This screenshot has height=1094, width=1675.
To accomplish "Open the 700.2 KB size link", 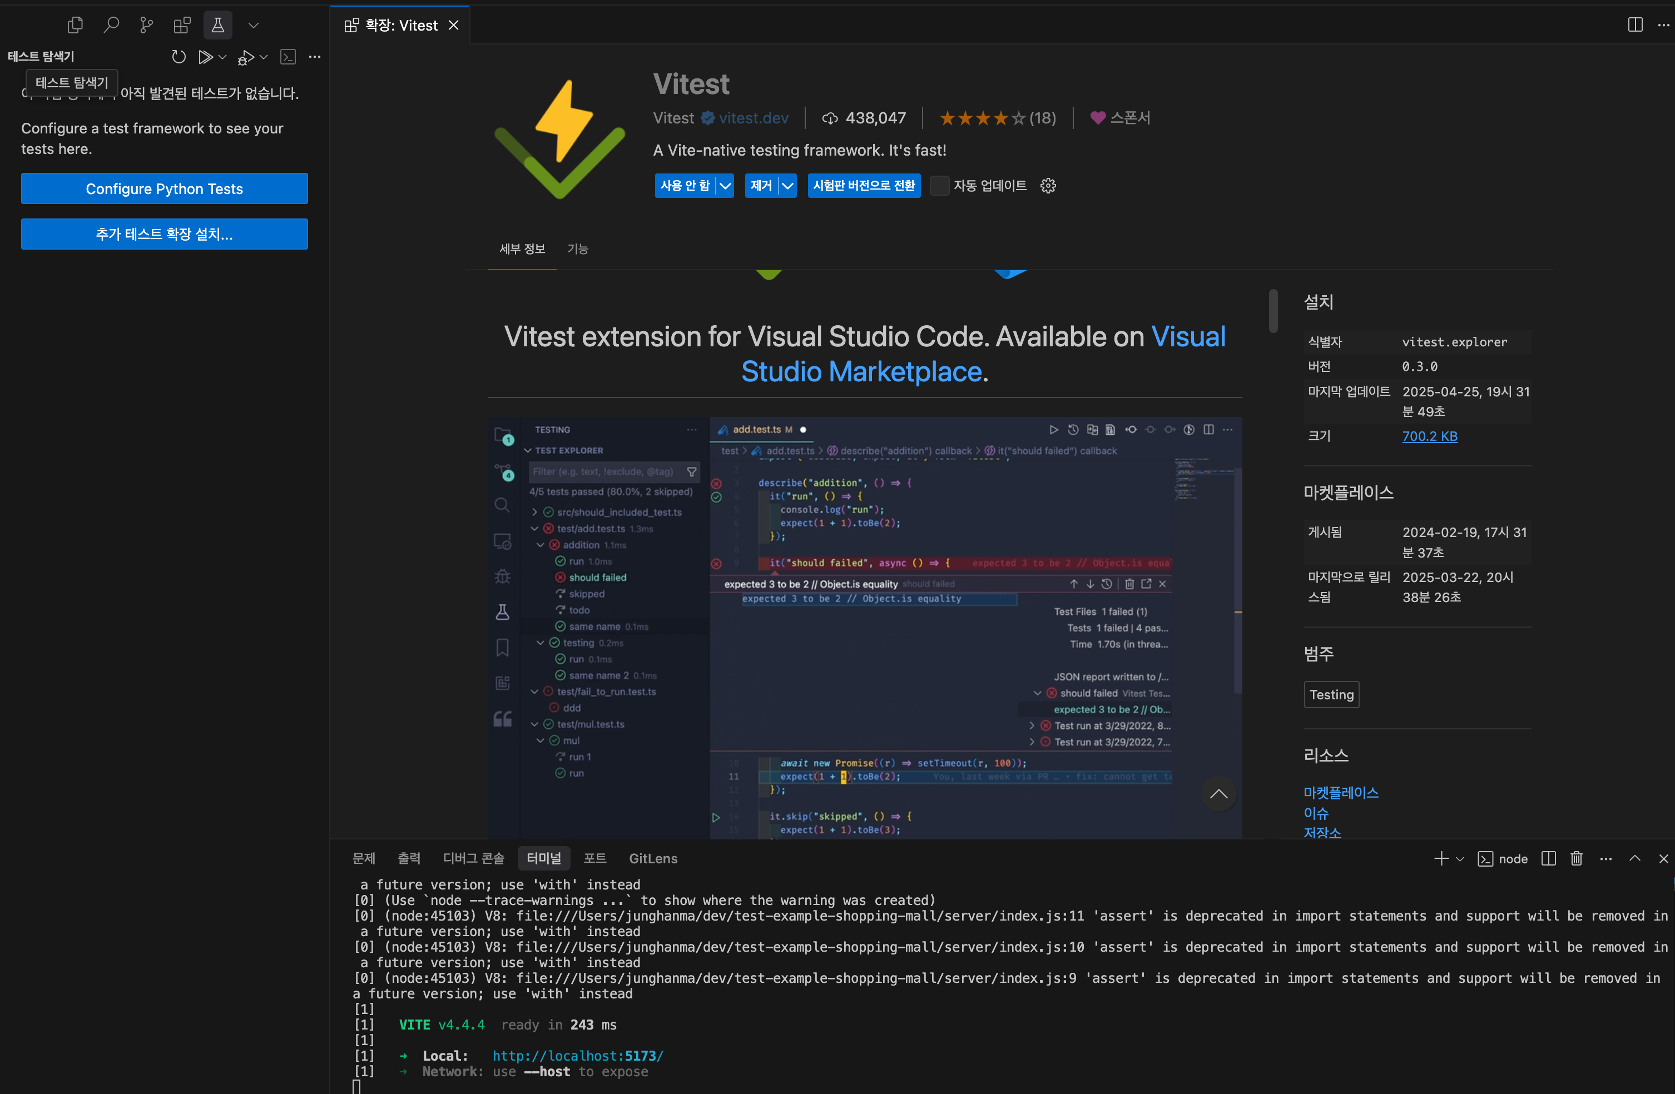I will tap(1429, 436).
